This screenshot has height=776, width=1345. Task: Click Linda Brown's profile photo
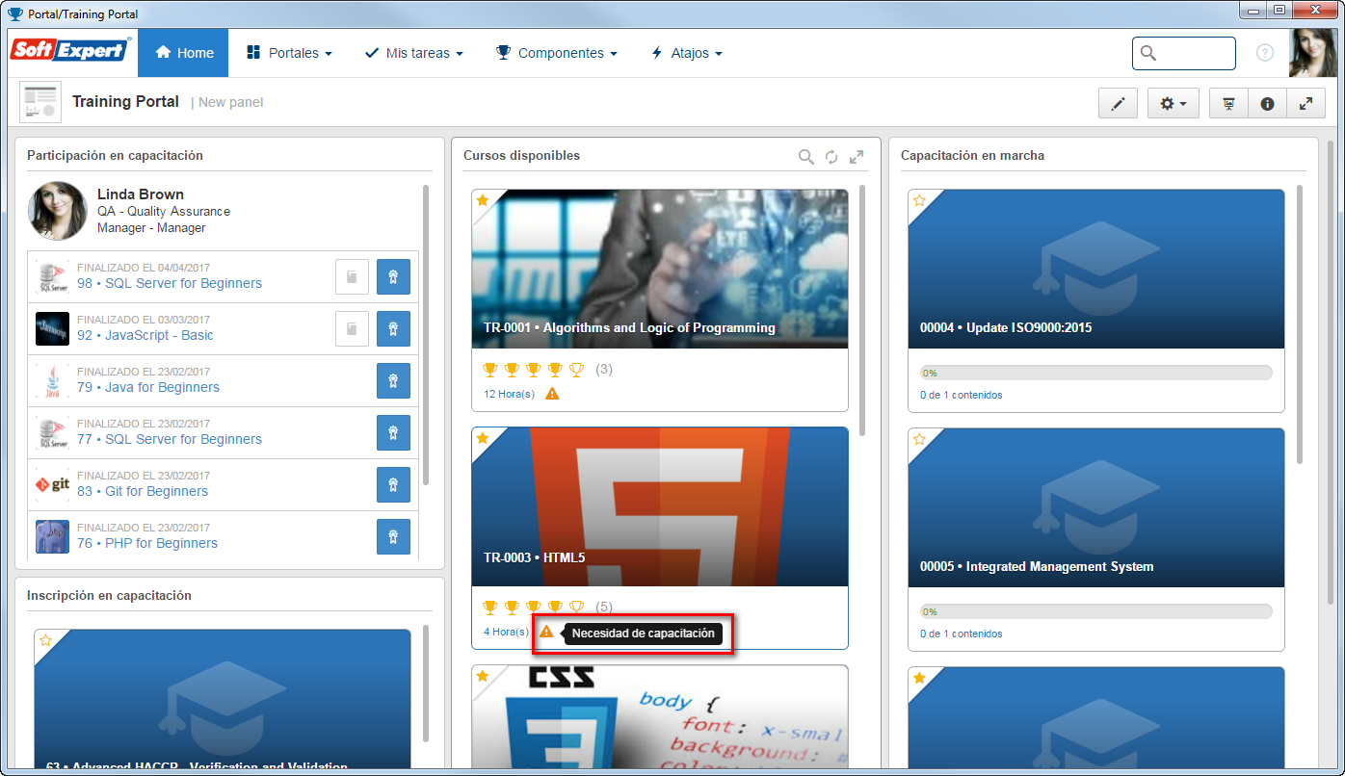pos(59,211)
